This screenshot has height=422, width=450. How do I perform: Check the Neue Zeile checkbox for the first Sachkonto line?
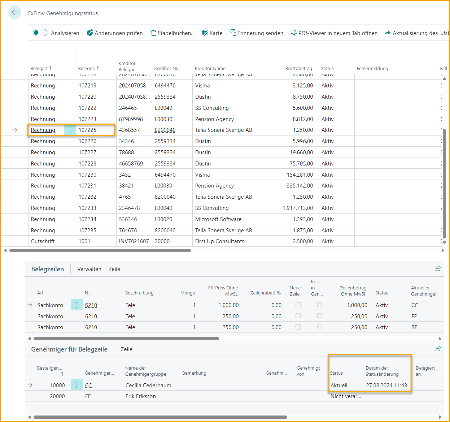pos(298,305)
